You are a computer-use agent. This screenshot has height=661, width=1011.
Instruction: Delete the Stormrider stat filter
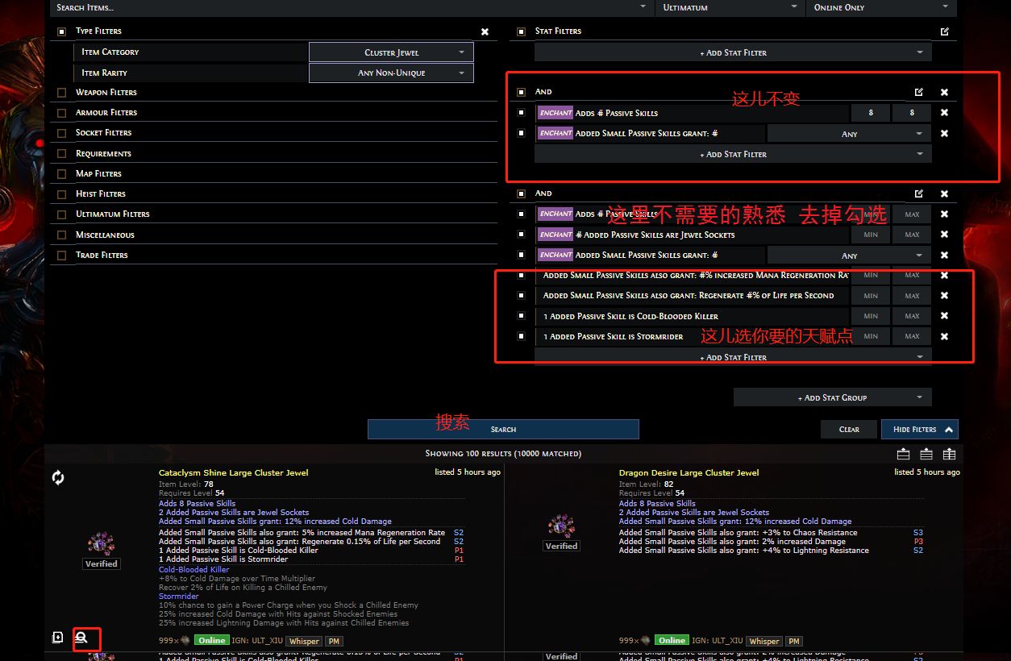pos(944,336)
